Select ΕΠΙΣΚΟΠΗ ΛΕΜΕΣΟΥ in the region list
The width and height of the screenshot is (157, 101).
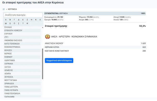point(22,30)
